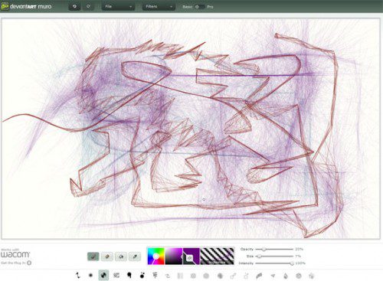Choose the paper-plane arrow brush

pyautogui.click(x=273, y=276)
